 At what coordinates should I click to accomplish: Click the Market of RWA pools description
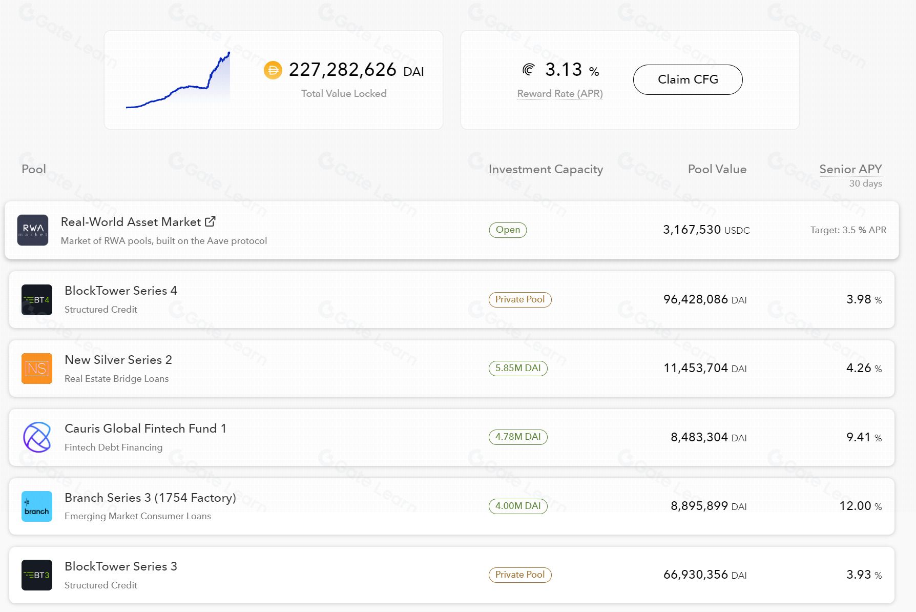[164, 241]
